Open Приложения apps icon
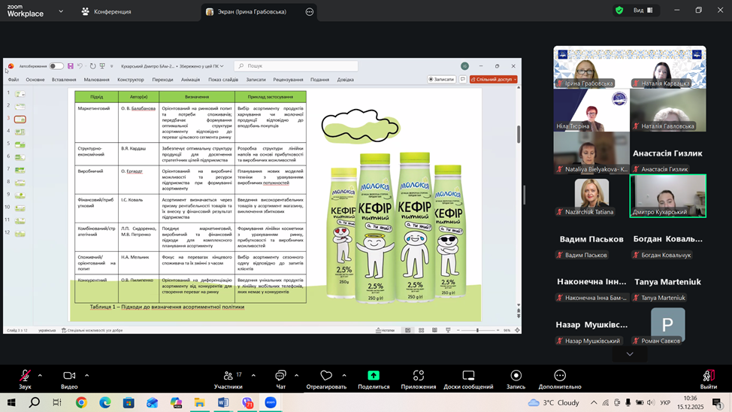This screenshot has width=732, height=412. pyautogui.click(x=419, y=376)
